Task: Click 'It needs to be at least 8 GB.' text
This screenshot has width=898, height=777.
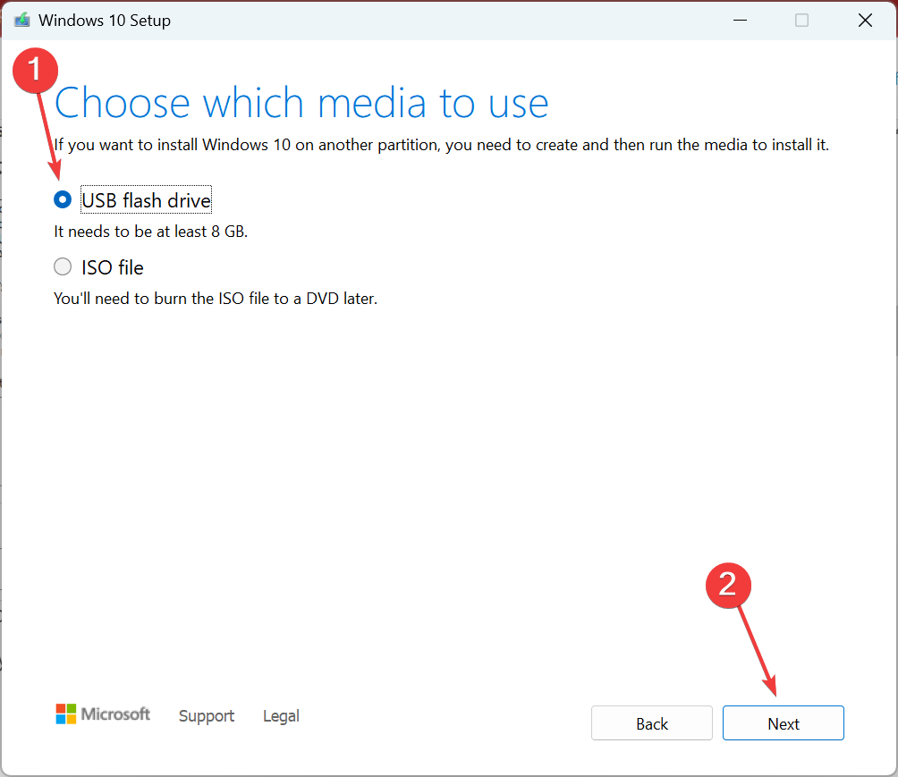Action: coord(150,232)
